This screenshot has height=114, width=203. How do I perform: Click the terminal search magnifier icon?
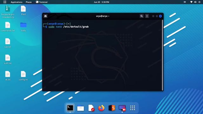pos(142,16)
